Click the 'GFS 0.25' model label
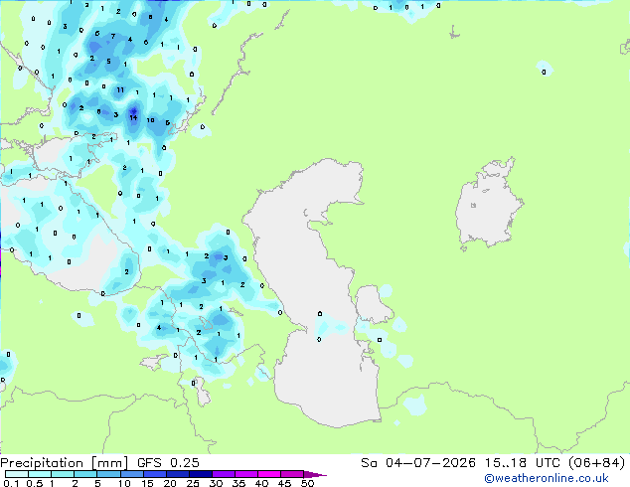 [168, 462]
